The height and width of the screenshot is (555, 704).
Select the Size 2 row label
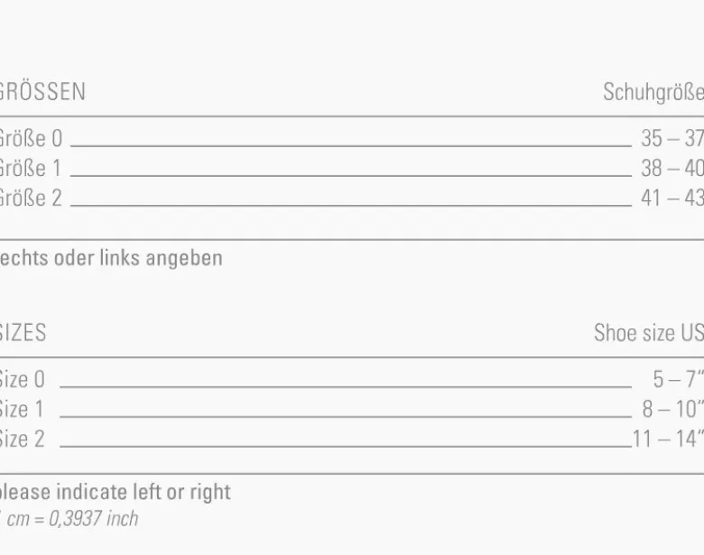pyautogui.click(x=22, y=439)
